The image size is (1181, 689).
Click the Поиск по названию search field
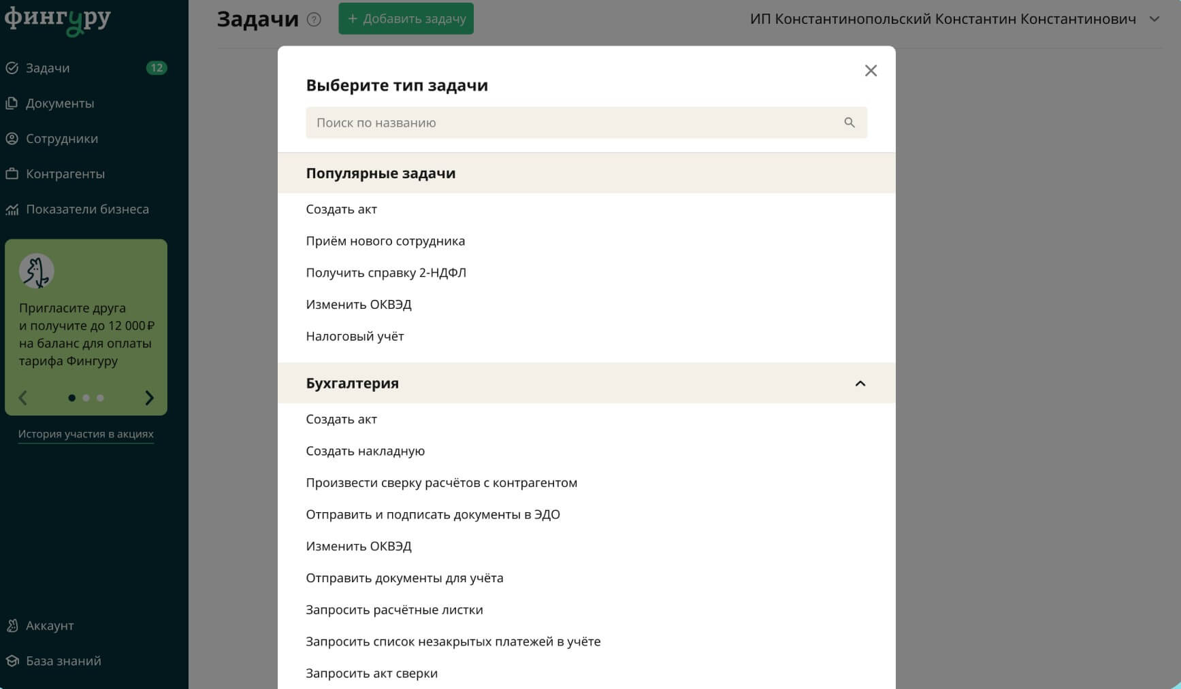(476, 122)
